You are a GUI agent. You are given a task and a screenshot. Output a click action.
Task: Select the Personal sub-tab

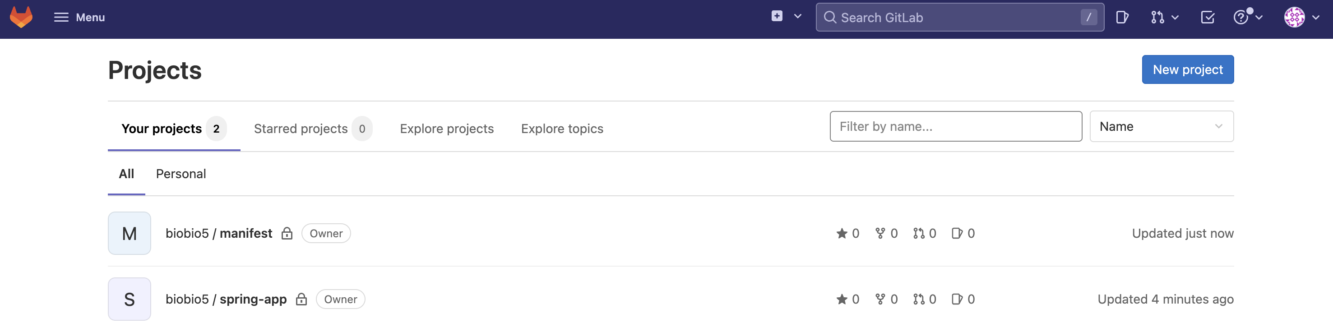[x=181, y=174]
